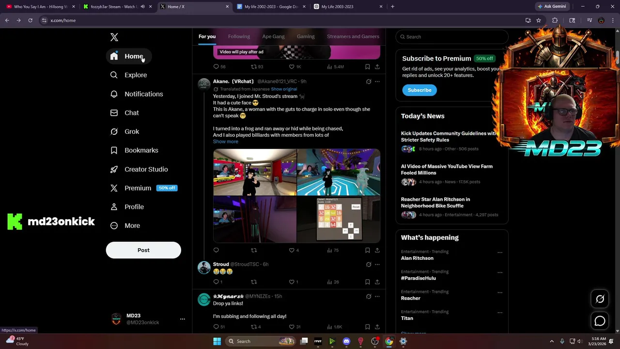The image size is (620, 349).
Task: Click the Post button
Action: (x=143, y=250)
